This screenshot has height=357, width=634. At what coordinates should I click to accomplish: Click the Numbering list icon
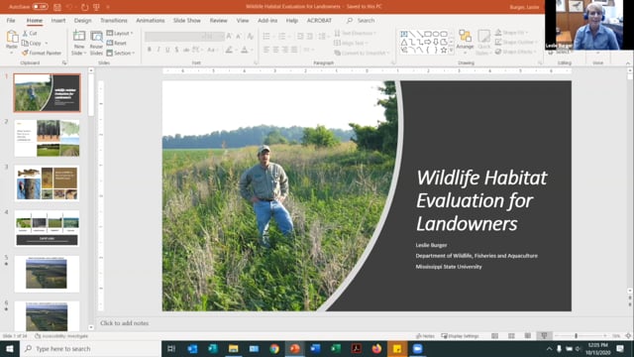tap(281, 37)
